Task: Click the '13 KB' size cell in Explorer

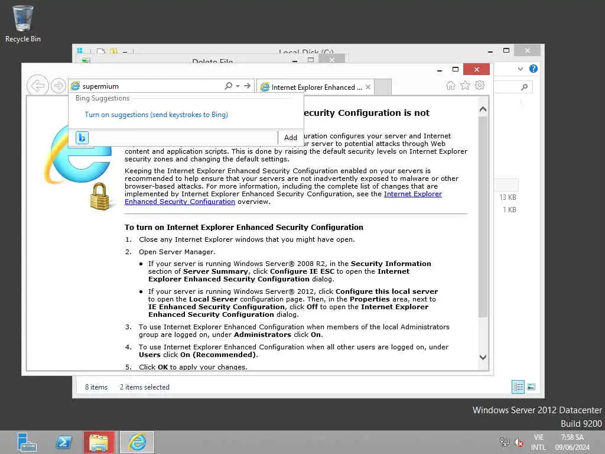Action: 508,197
